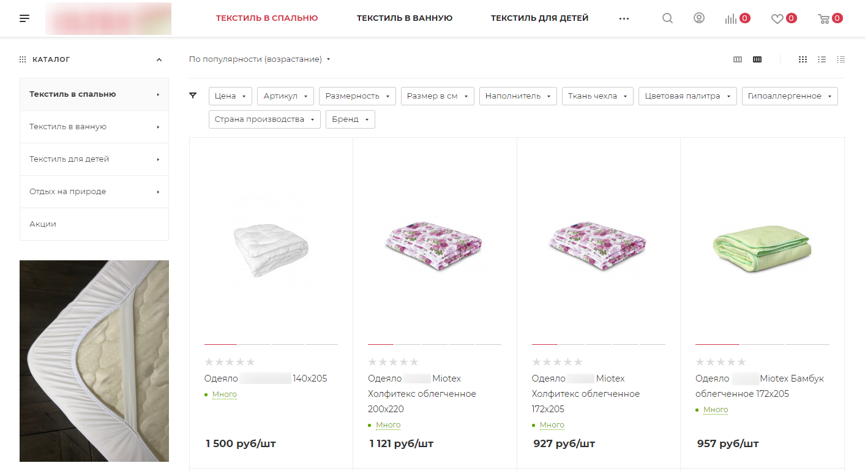Open the shopping cart icon
This screenshot has width=865, height=471.
pos(824,19)
